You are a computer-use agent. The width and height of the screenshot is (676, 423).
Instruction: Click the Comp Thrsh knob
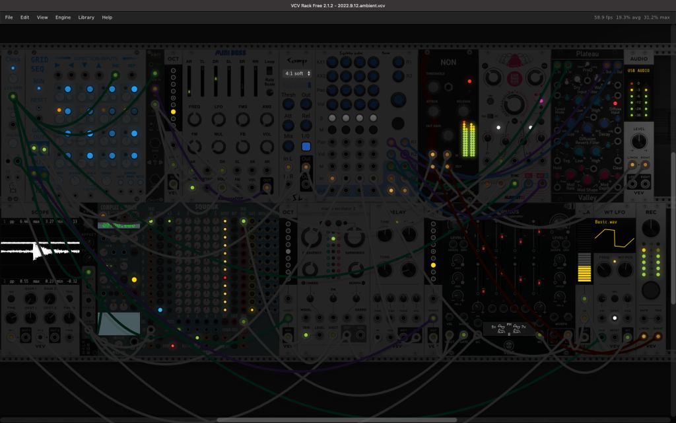pyautogui.click(x=288, y=104)
